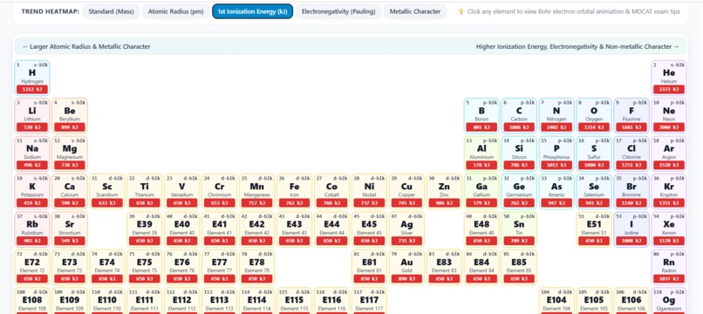Open the Gold (Au) element tile
The height and width of the screenshot is (314, 703).
tap(406, 268)
